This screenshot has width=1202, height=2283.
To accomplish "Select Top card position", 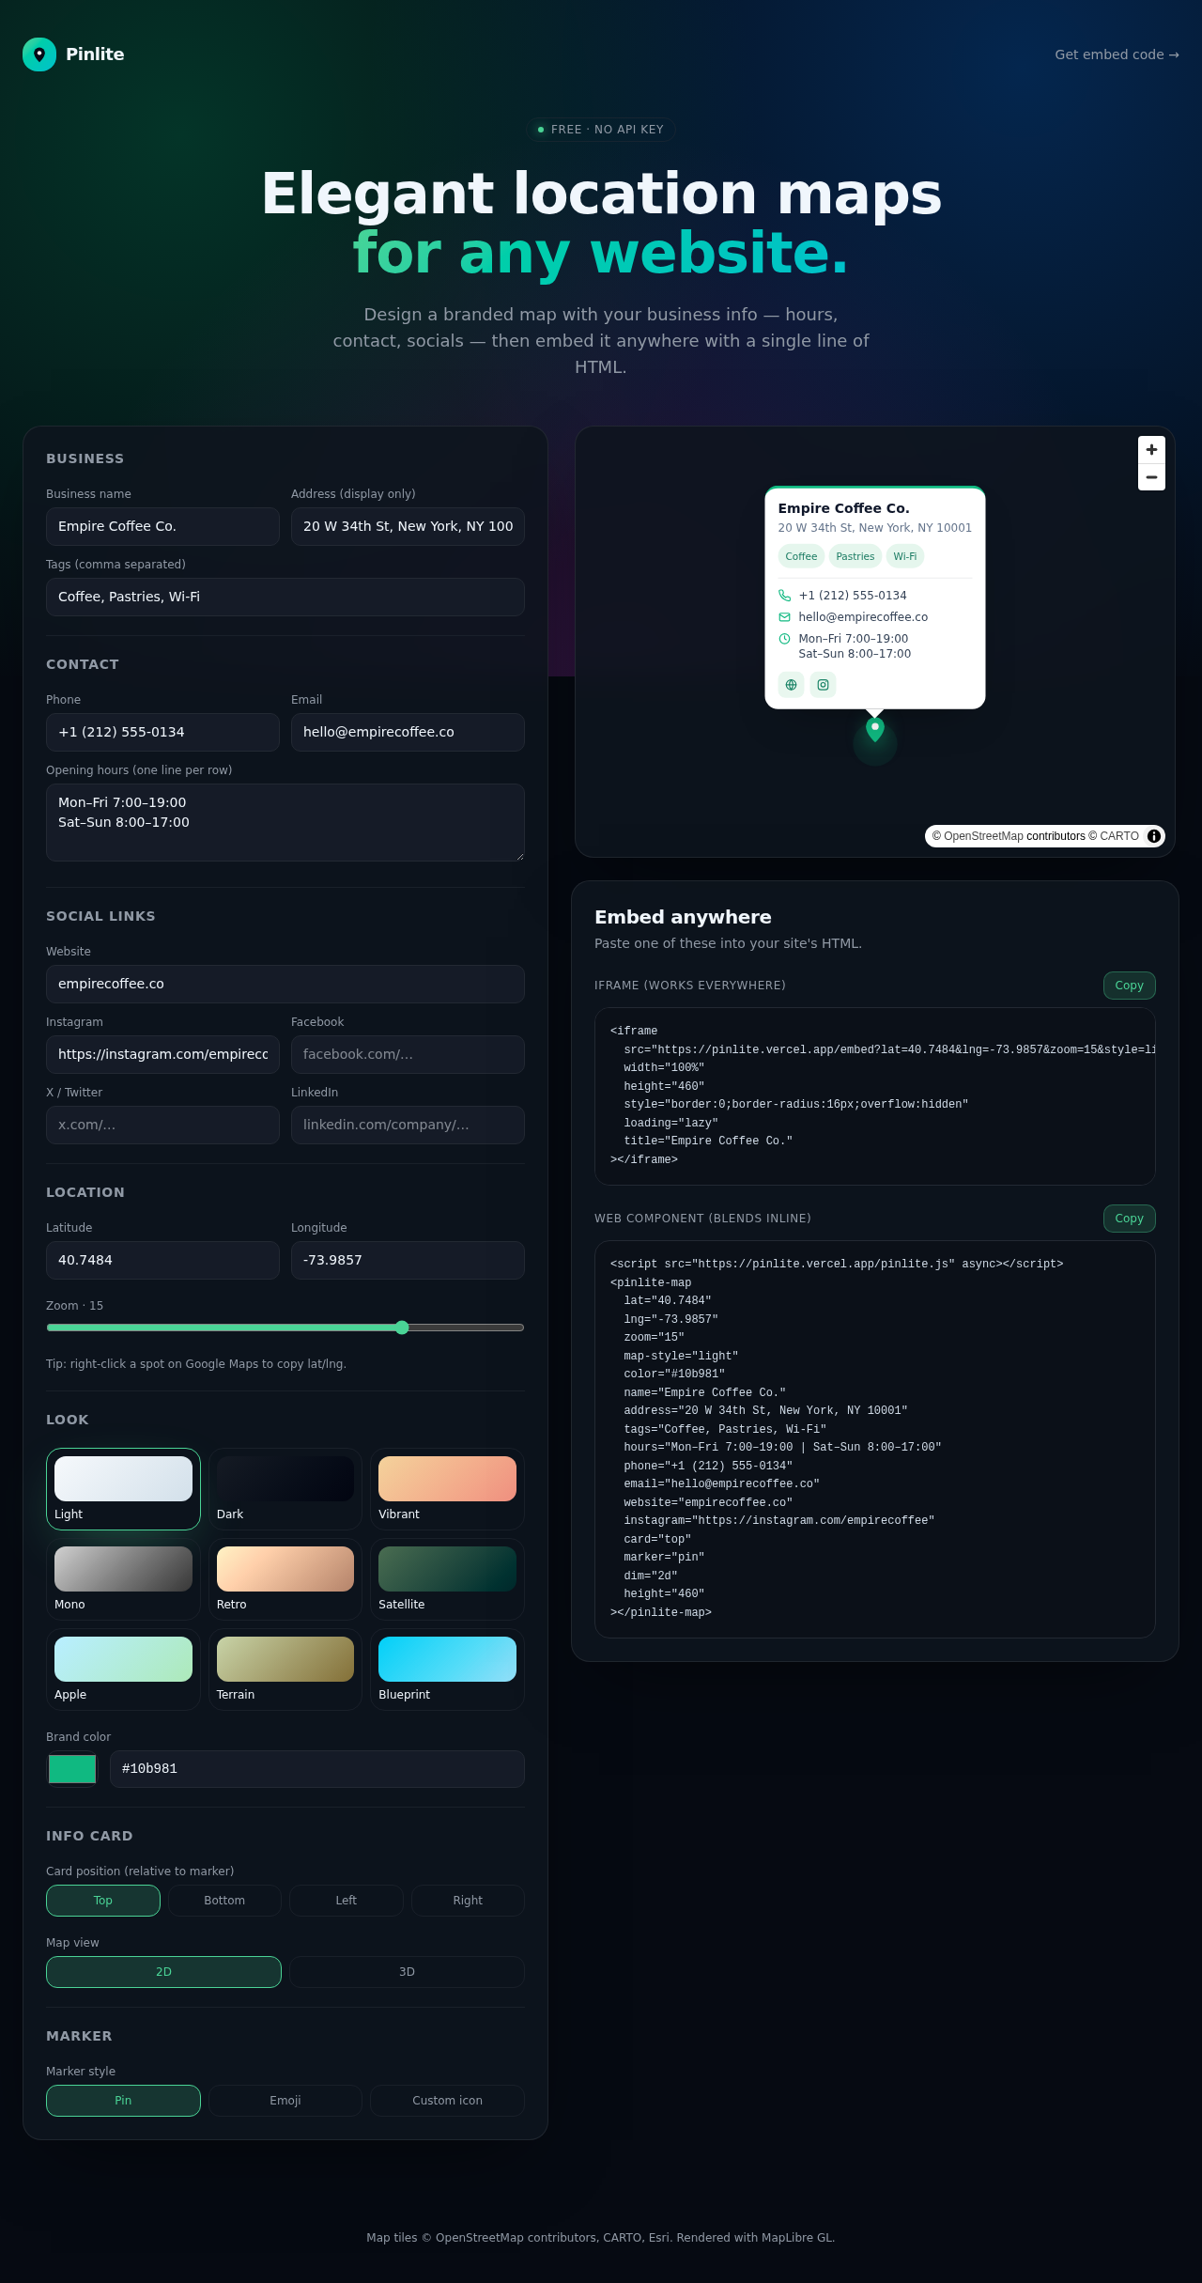I will [103, 1901].
